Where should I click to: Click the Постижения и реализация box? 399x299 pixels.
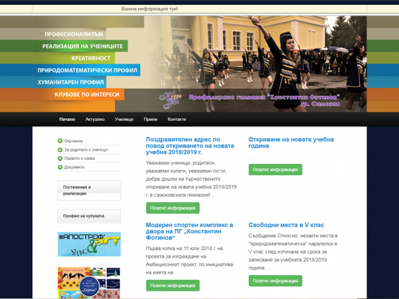point(89,191)
